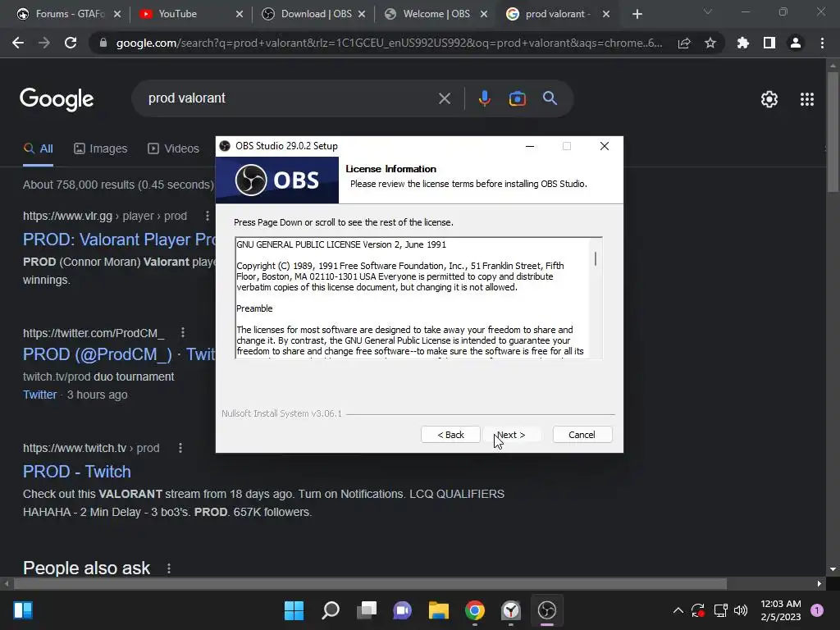Click the Google search box text

coord(186,98)
